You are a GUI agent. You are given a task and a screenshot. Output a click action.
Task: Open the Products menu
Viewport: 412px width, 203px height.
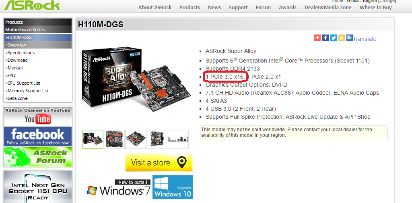190,7
